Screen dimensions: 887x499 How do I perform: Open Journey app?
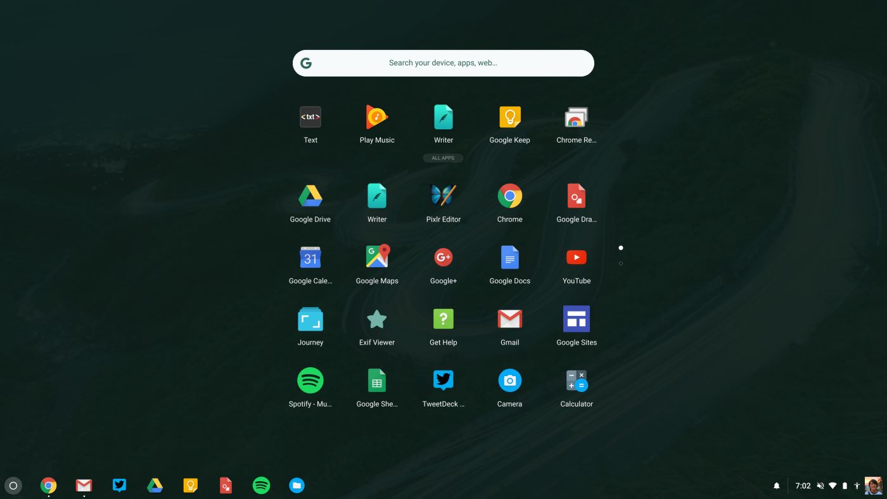tap(310, 319)
